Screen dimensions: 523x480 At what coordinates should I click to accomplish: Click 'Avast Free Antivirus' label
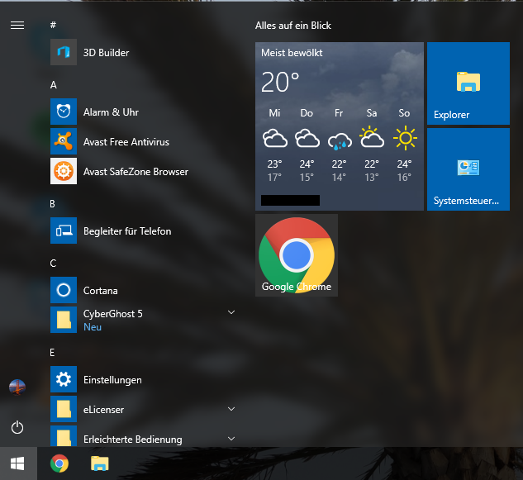coord(126,142)
